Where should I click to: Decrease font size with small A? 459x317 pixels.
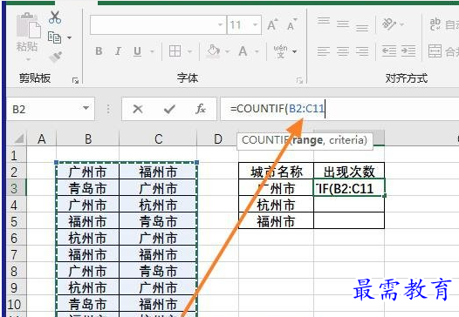click(291, 24)
